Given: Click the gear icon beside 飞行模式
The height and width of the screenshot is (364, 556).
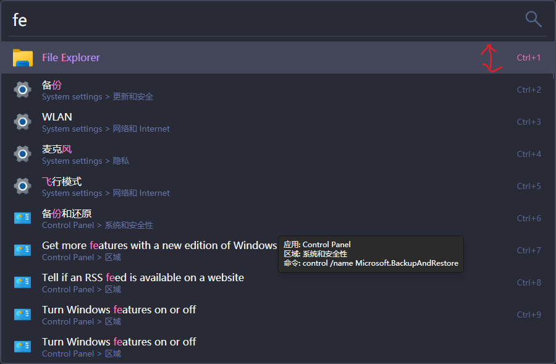Looking at the screenshot, I should tap(22, 186).
